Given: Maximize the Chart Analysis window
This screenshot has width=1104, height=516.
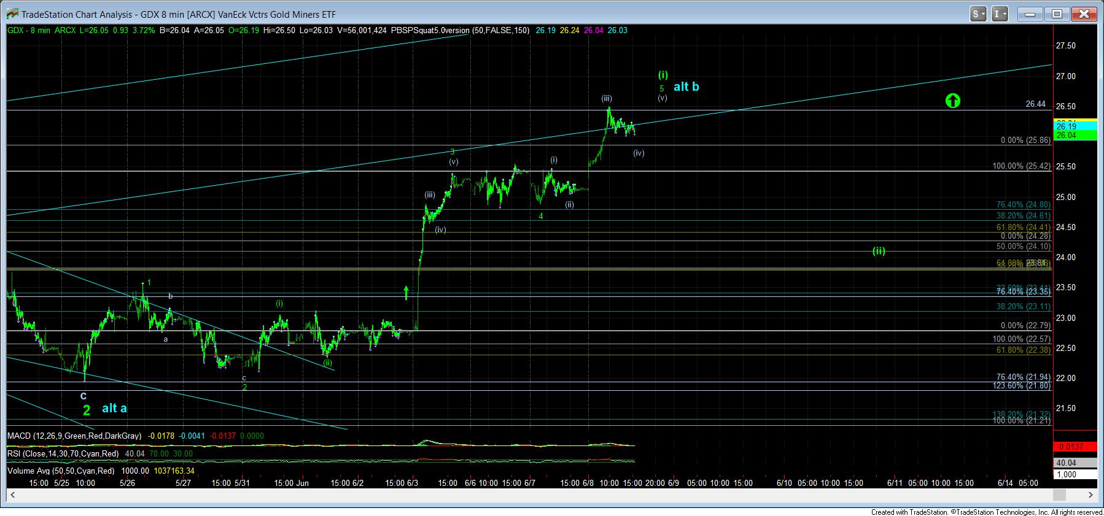Looking at the screenshot, I should point(1057,13).
